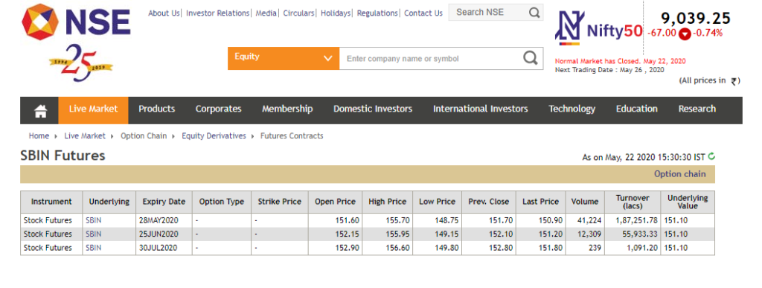Click the turnover 55,933.33 cell
Screen dimensions: 762x288
coord(633,234)
